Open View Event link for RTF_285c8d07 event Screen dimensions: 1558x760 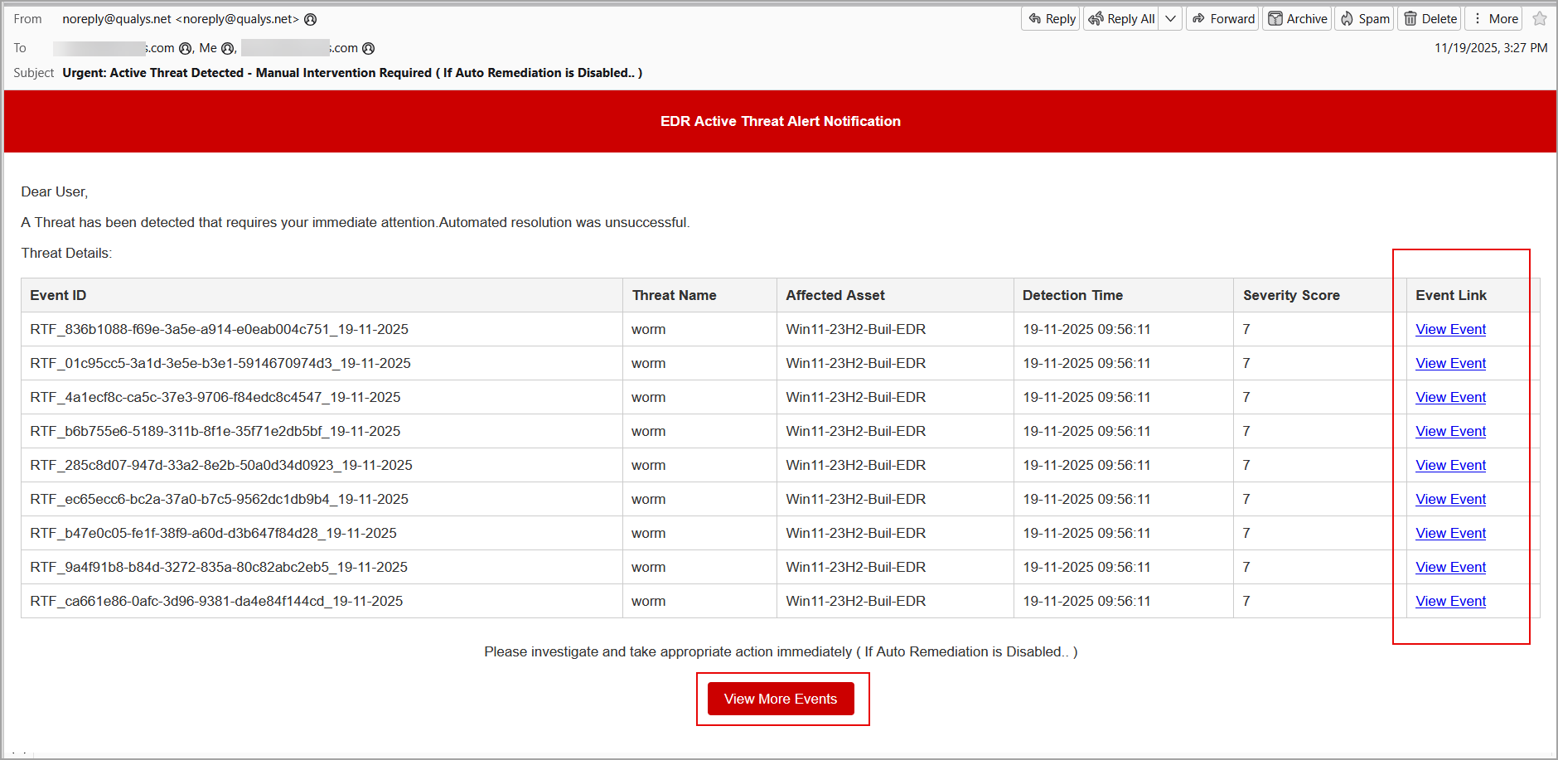pos(1450,466)
